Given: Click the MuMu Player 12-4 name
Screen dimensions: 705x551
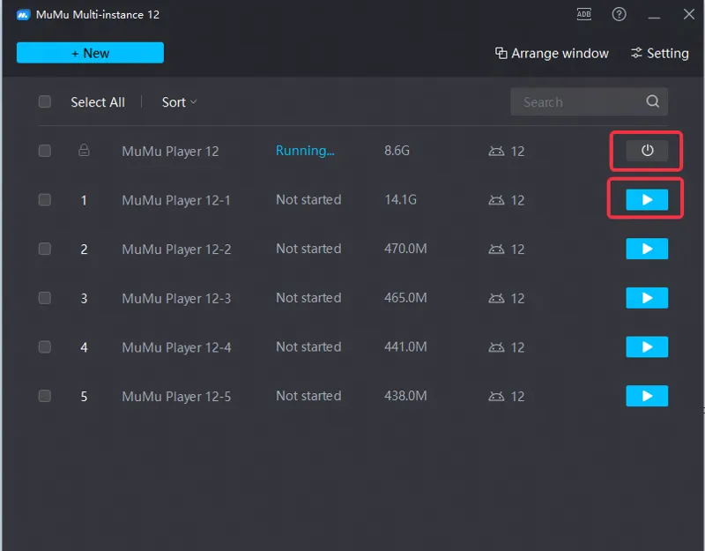Looking at the screenshot, I should coord(177,347).
